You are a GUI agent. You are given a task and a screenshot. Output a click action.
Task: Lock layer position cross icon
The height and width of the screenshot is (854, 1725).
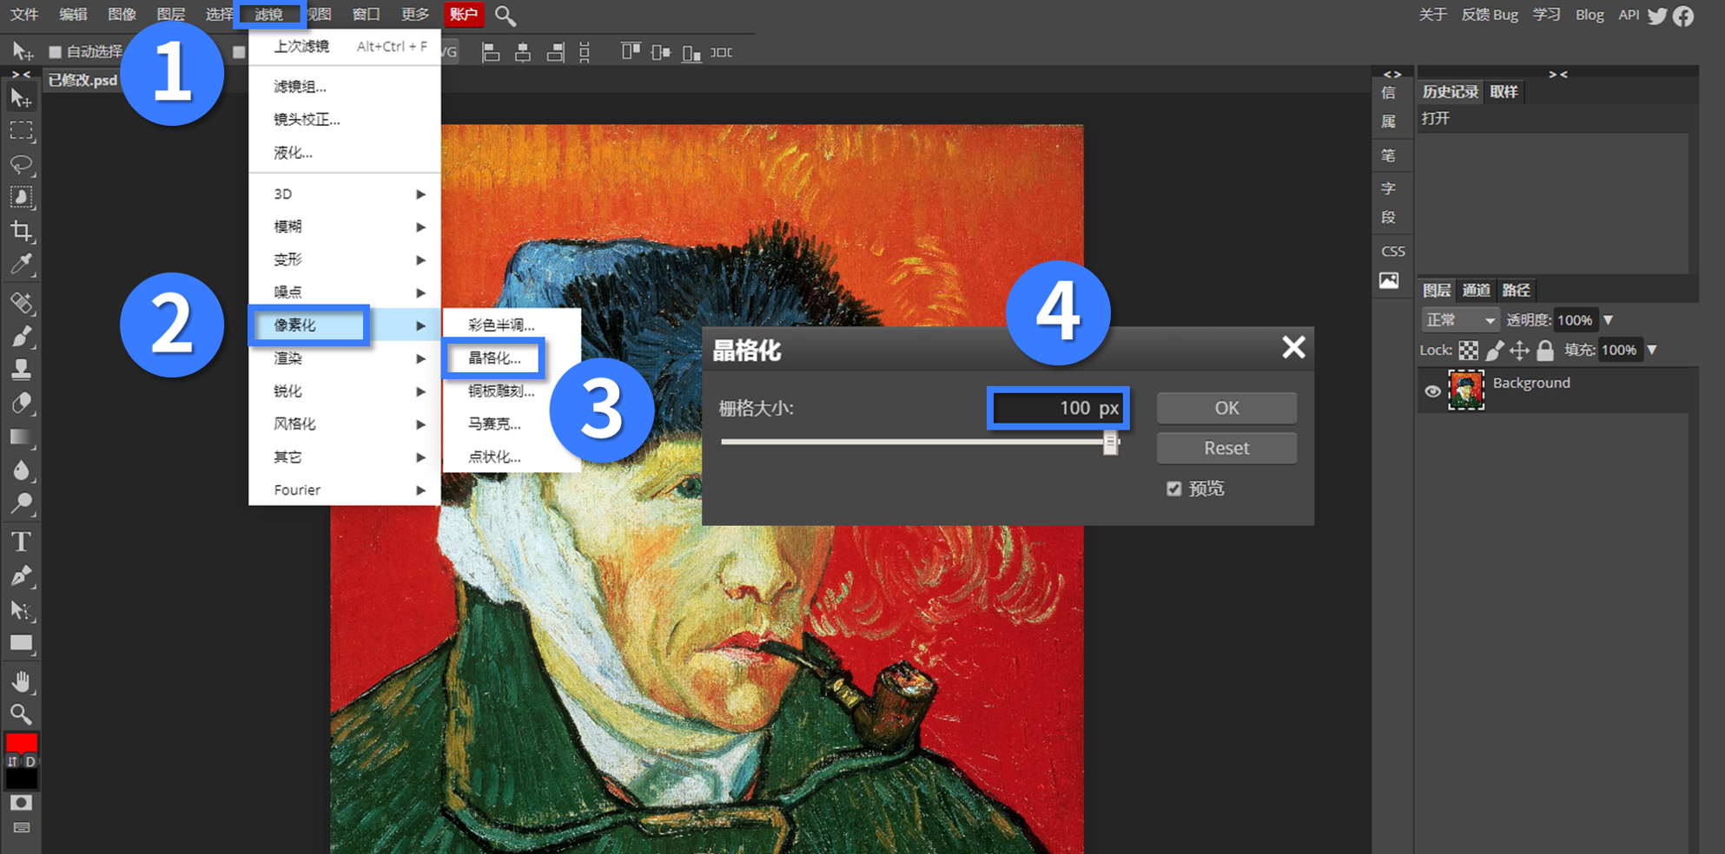[x=1519, y=351]
